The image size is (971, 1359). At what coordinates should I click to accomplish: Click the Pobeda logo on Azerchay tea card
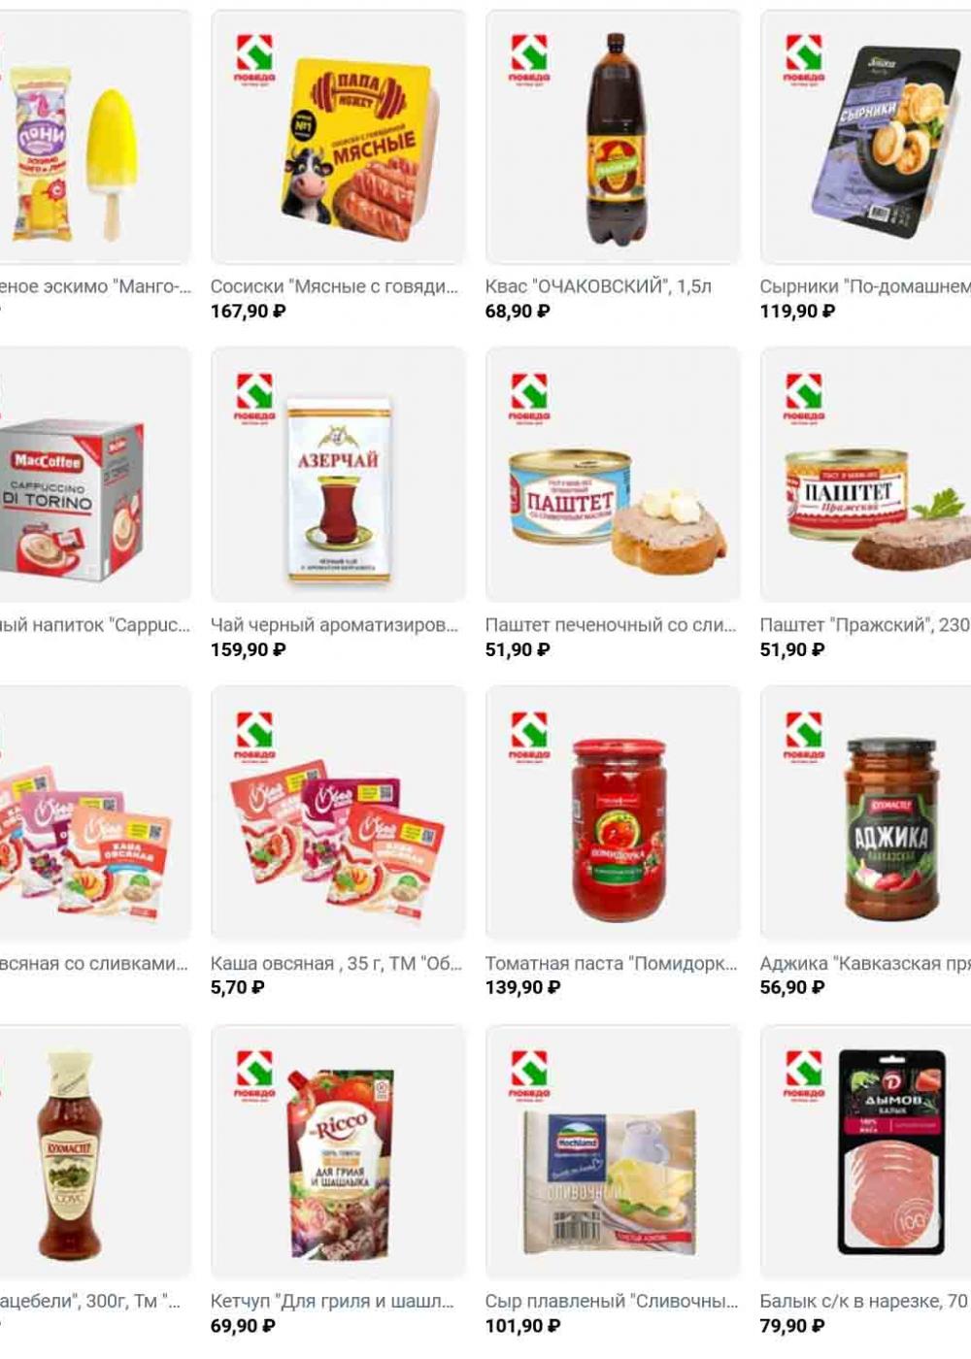pos(254,397)
